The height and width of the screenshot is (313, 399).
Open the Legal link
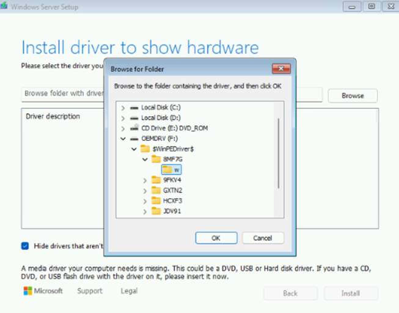pyautogui.click(x=130, y=291)
